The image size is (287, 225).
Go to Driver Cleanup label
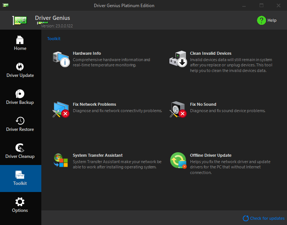(x=20, y=156)
